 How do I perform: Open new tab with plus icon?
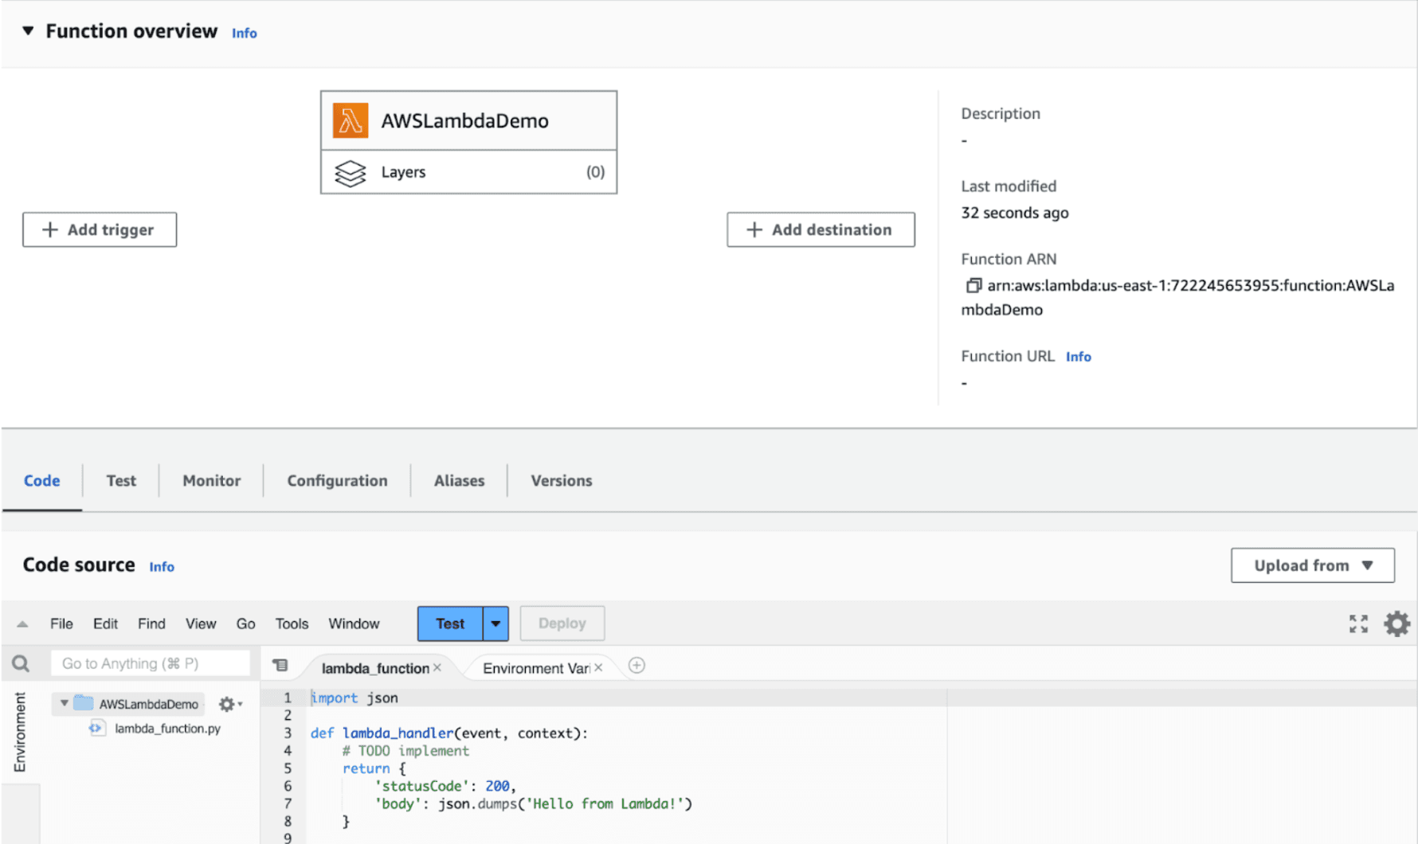coord(637,666)
